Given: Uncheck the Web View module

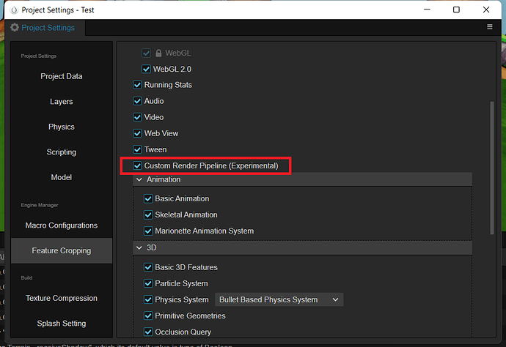Looking at the screenshot, I should coord(137,133).
